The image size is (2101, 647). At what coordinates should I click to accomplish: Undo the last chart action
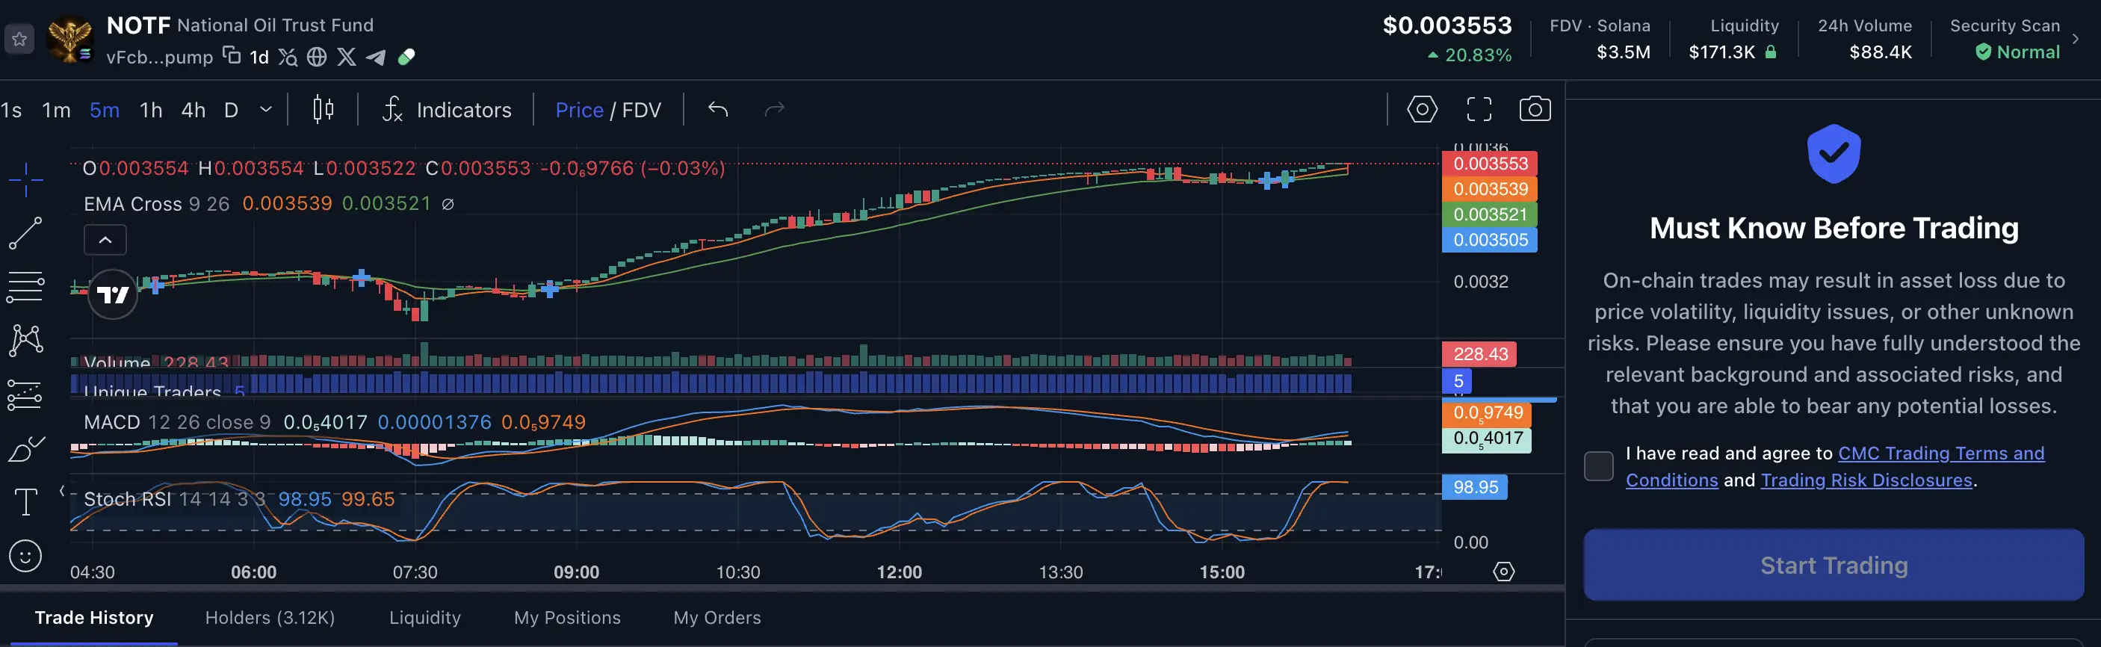718,109
